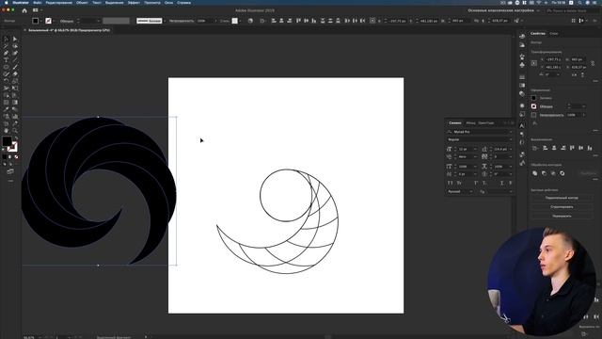Viewport: 602px width, 339px height.
Task: Click black fill swatch in toolbox
Action: pos(7,142)
